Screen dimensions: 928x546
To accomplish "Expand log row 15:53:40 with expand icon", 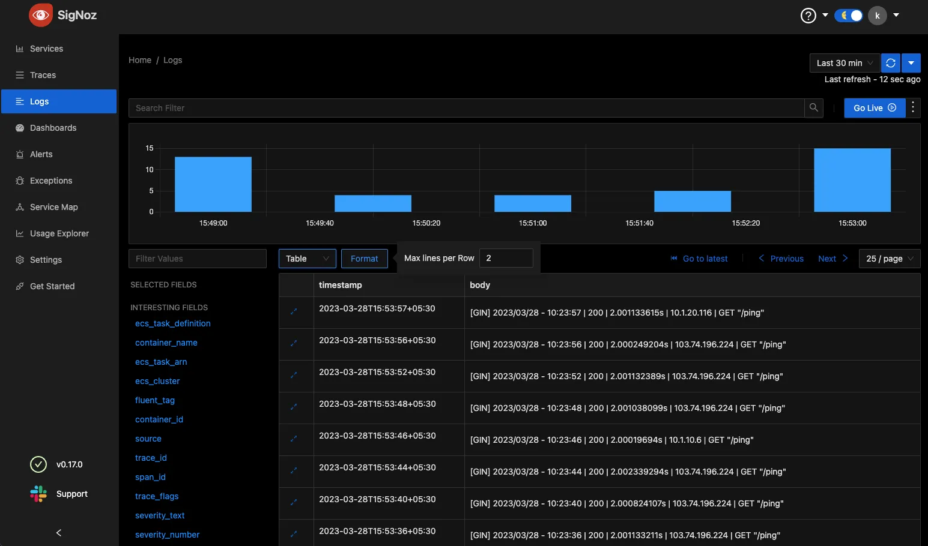I will (x=294, y=502).
